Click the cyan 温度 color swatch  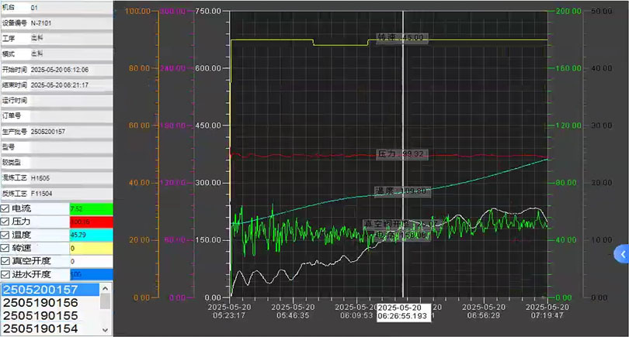(91, 235)
